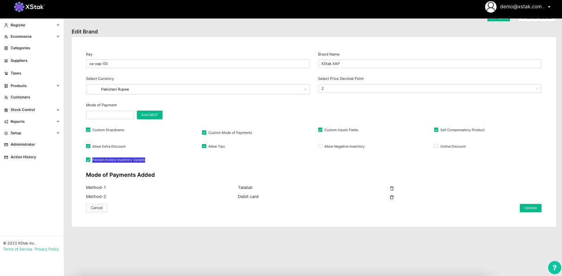Click the Mode of Payment input field

coord(110,115)
